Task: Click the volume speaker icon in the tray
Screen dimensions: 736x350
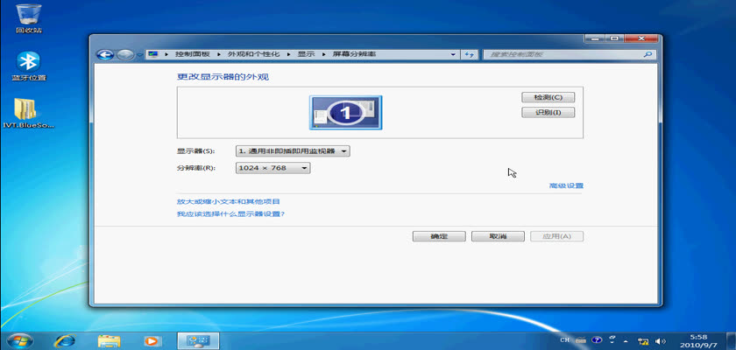Action: pyautogui.click(x=661, y=339)
